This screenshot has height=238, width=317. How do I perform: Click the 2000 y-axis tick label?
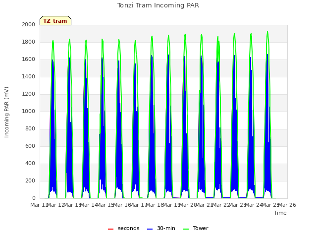29,24
